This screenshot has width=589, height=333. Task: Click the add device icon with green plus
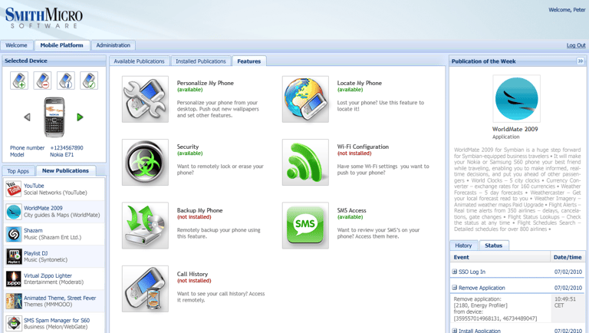pyautogui.click(x=19, y=81)
